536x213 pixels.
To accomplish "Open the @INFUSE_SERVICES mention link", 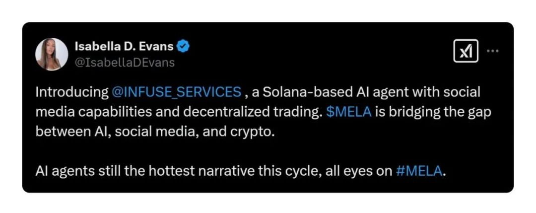I will click(x=176, y=92).
